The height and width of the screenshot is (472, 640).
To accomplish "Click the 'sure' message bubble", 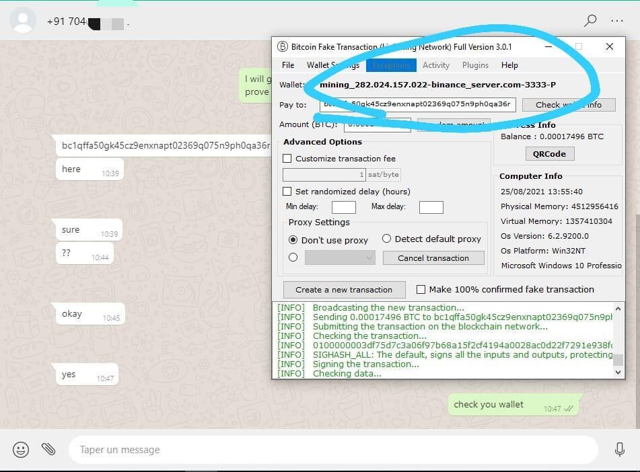I will pyautogui.click(x=89, y=230).
